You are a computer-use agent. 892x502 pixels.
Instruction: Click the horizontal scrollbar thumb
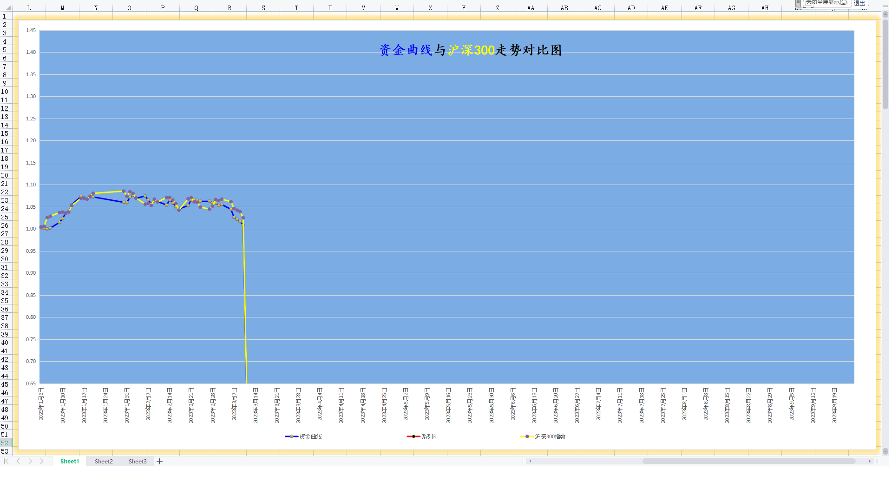click(748, 461)
